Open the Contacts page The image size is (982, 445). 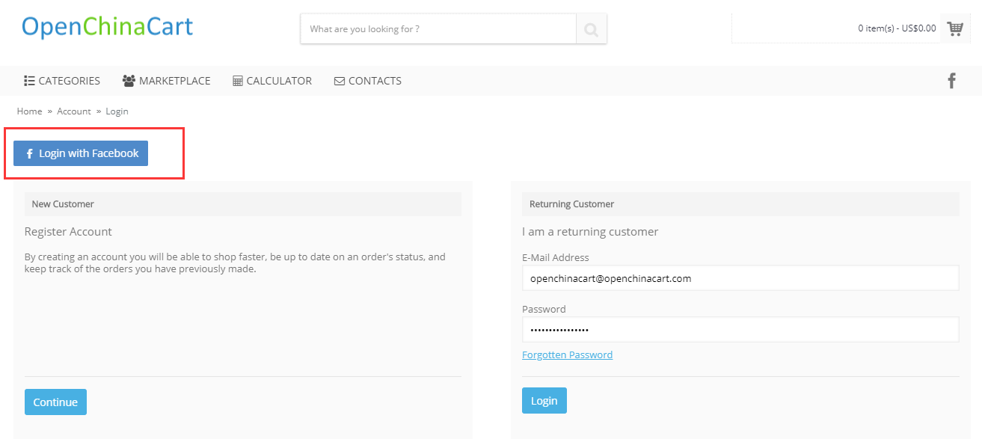coord(367,81)
